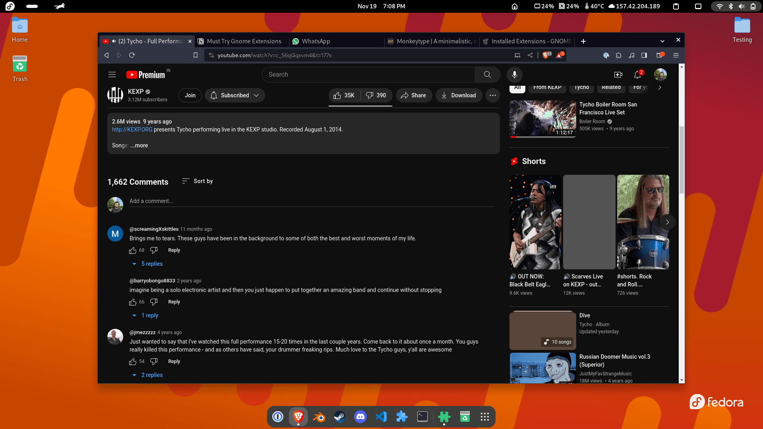Open the KEXP channel avatar
763x429 pixels.
tap(115, 95)
